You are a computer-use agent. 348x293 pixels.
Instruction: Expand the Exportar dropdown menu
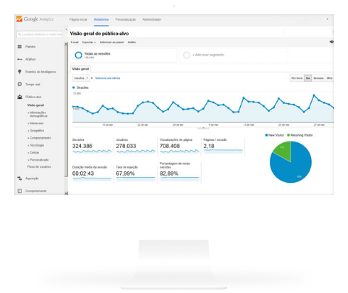pos(89,42)
